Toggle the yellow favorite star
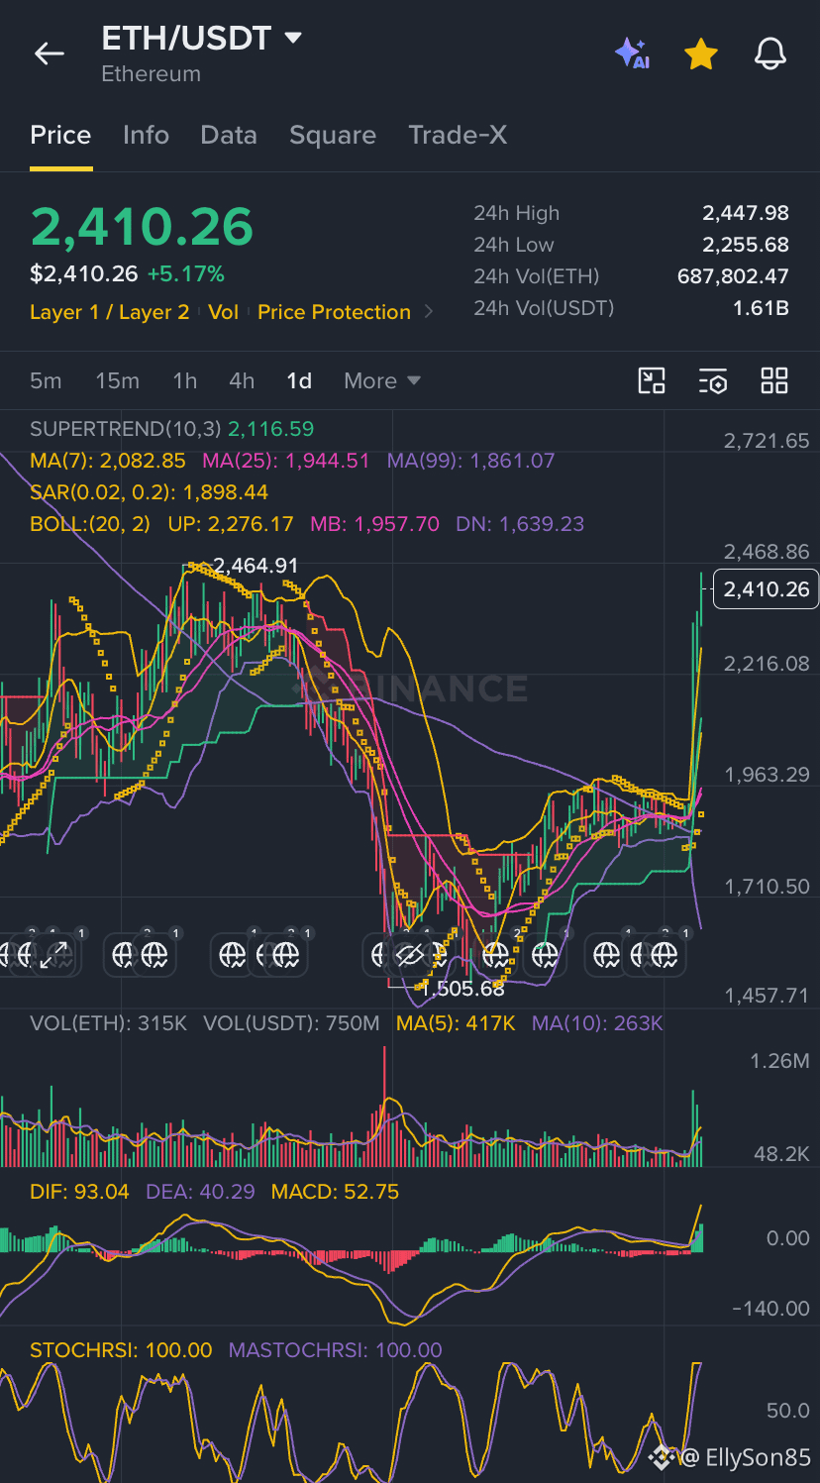820x1483 pixels. click(701, 54)
